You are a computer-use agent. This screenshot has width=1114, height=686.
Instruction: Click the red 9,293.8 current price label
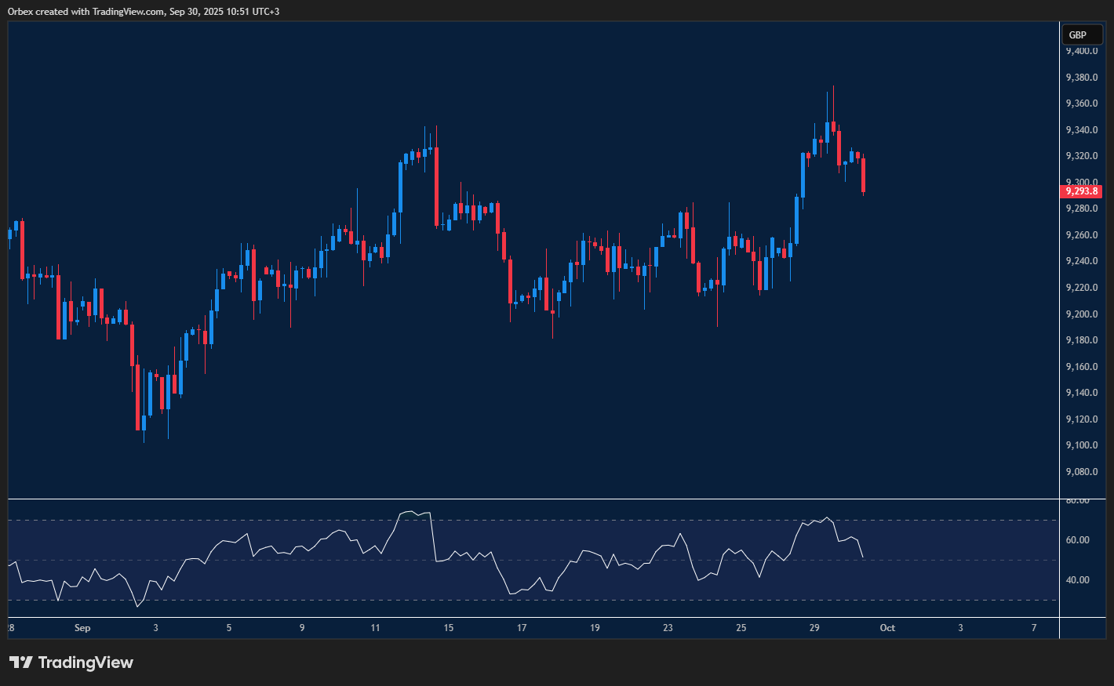point(1080,191)
